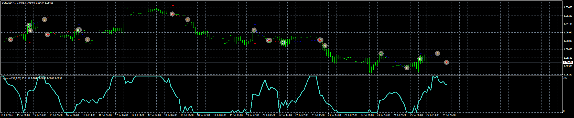Click the red sell arrow on 12 Jul 2024
Viewport: 574px width, 118px height.
coord(10,39)
